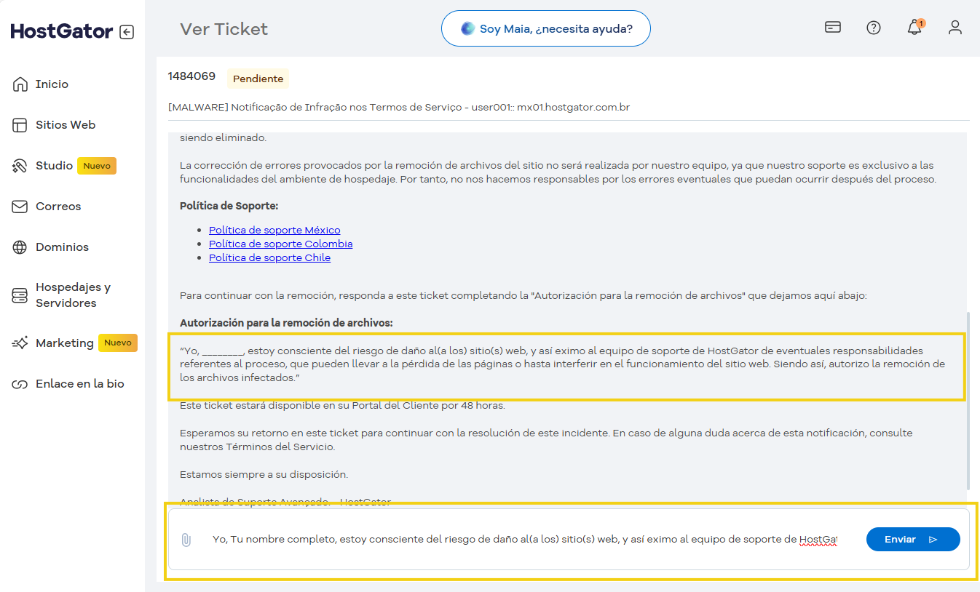Click Estamos siempre a su disposición text
Screen dimensions: 980x592
(264, 474)
